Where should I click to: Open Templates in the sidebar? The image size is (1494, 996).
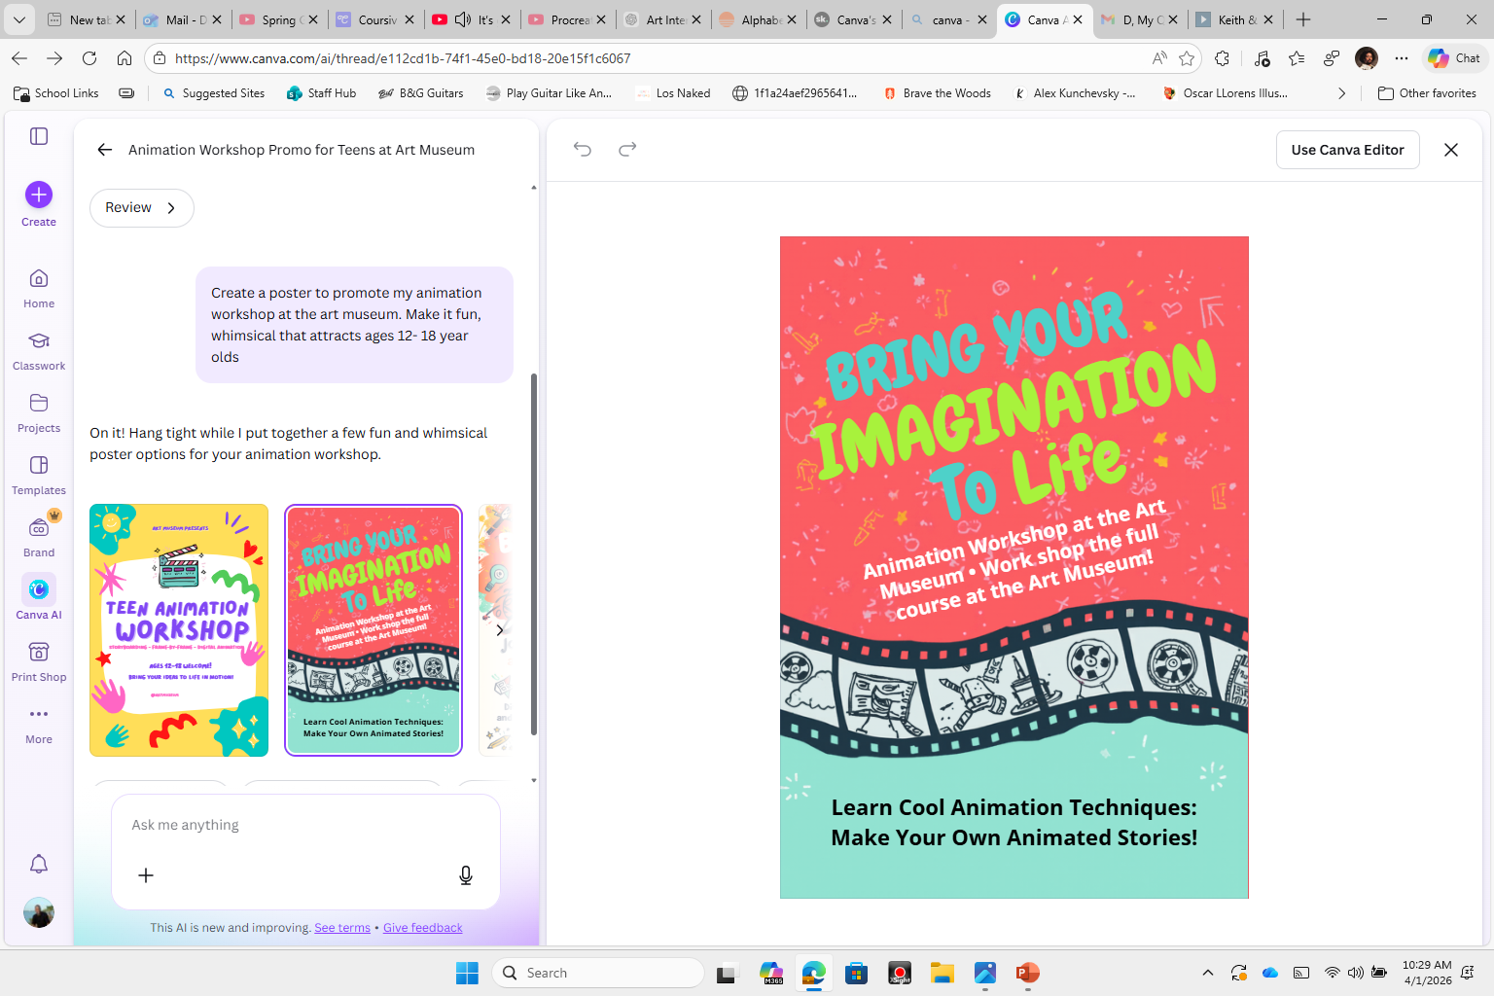point(39,475)
